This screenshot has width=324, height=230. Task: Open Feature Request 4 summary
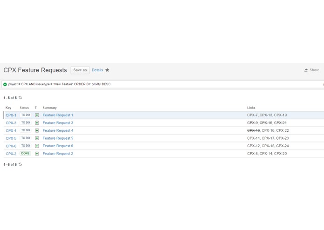58,130
